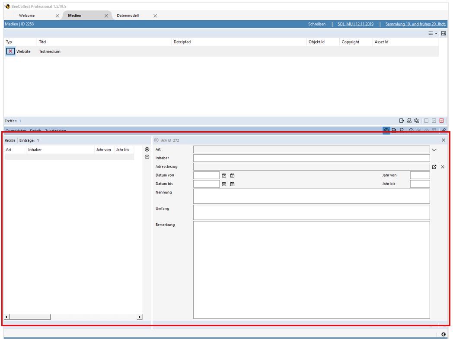453x339 pixels.
Task: Open image preview icon at top right
Action: (443, 33)
